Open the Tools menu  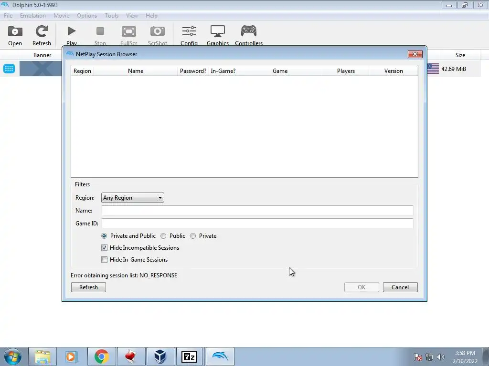click(112, 16)
